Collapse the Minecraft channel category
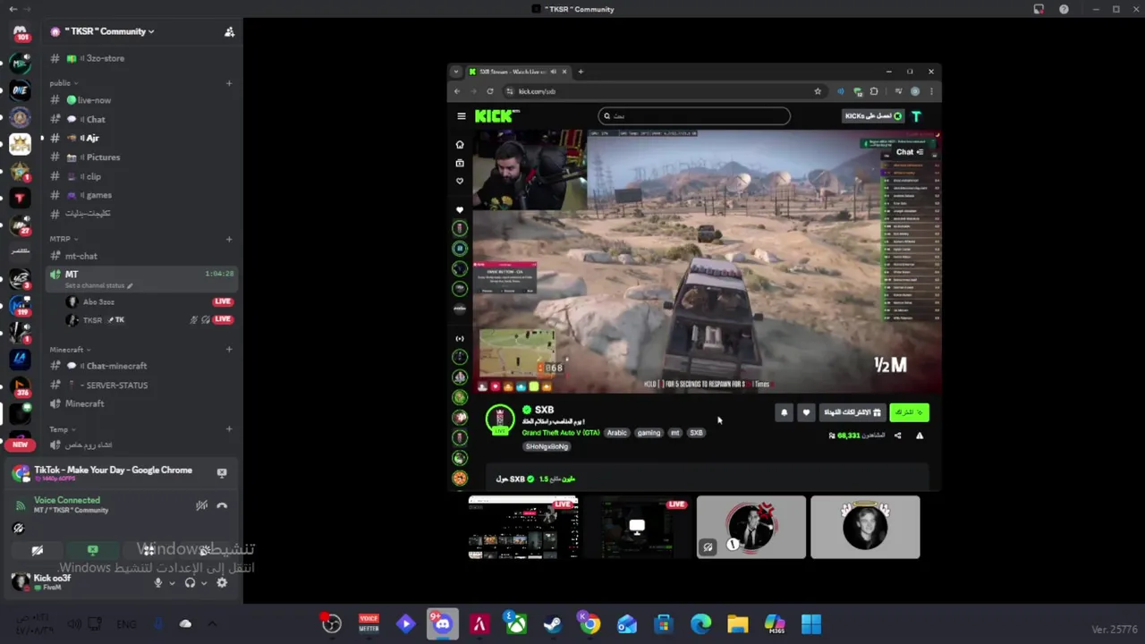Image resolution: width=1145 pixels, height=644 pixels. coord(69,350)
